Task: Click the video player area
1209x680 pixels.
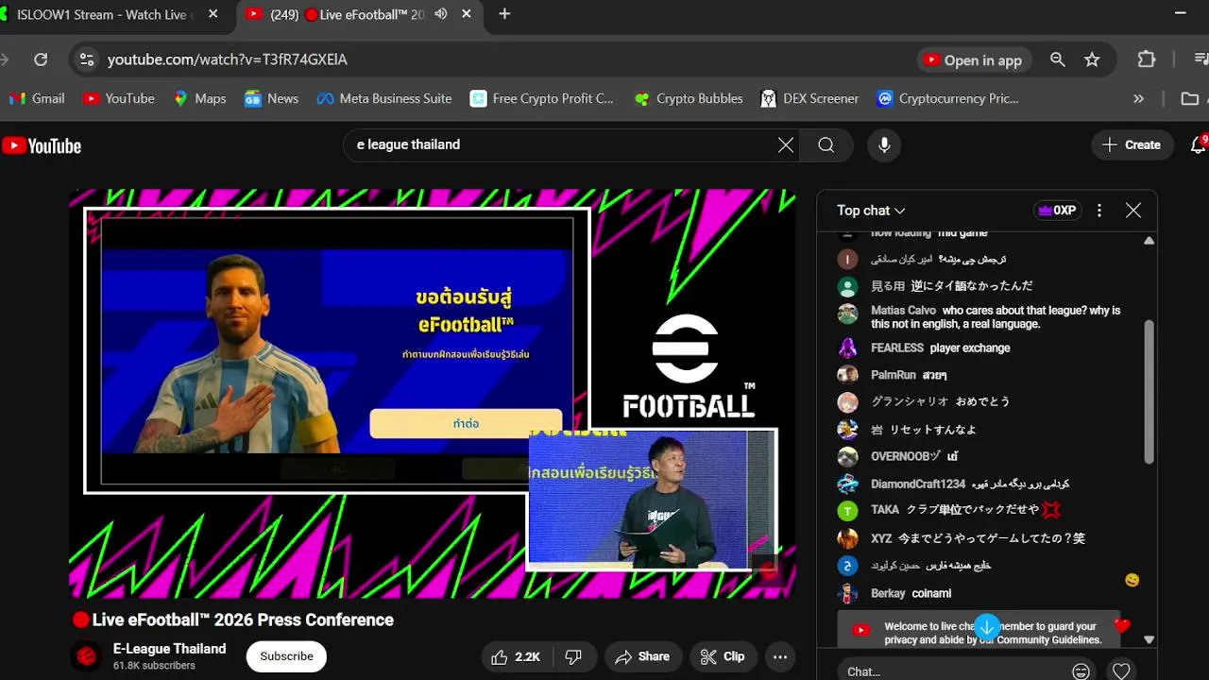Action: tap(433, 393)
